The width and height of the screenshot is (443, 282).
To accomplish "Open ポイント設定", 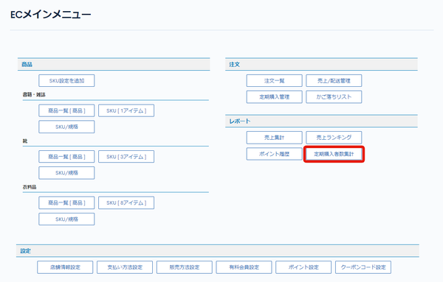I will (303, 267).
